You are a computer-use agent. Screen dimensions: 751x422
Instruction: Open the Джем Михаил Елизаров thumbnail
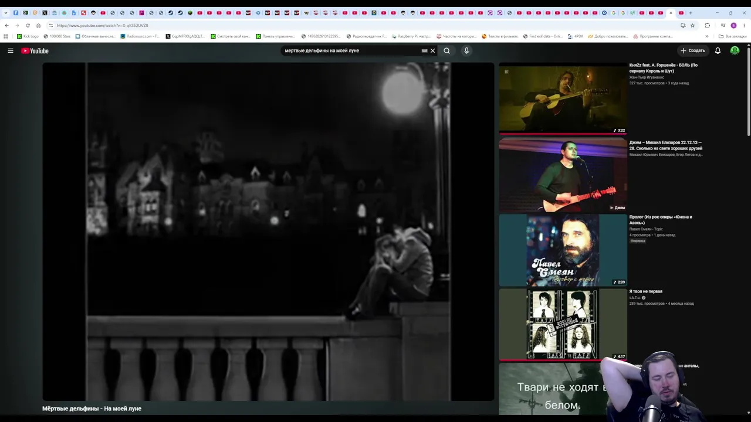click(x=563, y=175)
